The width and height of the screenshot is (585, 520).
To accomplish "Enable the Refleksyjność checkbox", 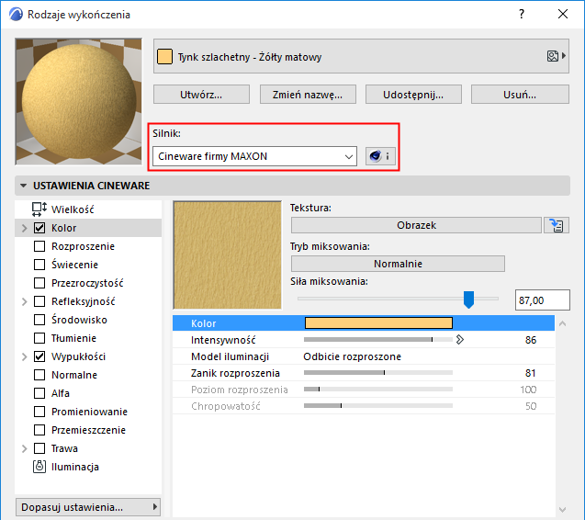I will pos(39,301).
